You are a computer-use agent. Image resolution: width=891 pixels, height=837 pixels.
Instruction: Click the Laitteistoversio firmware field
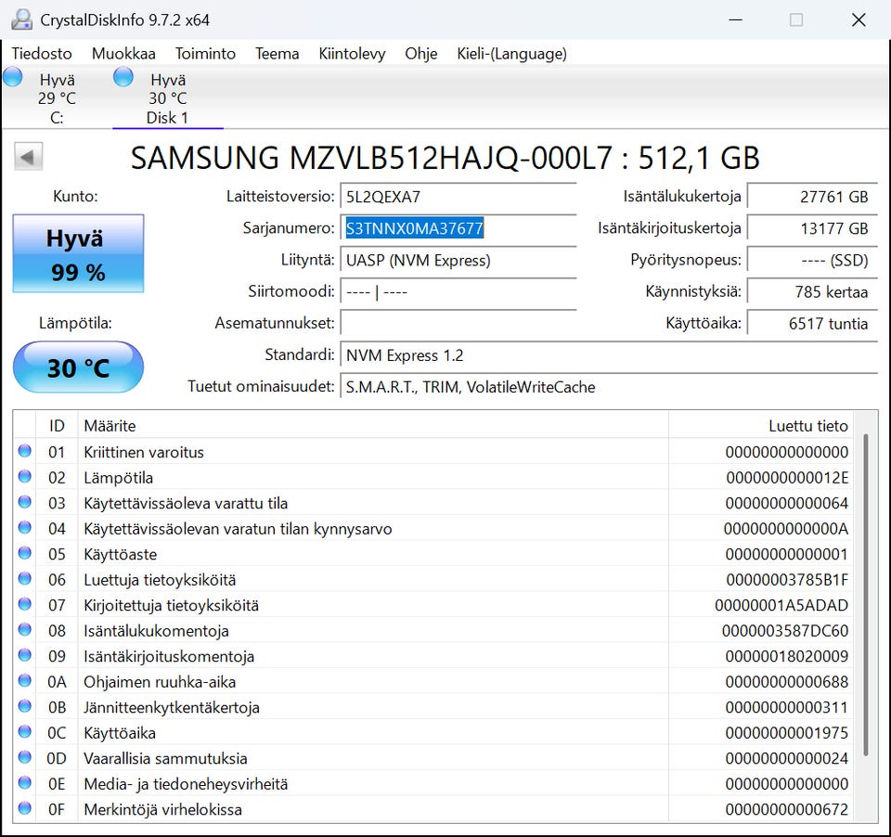[458, 197]
